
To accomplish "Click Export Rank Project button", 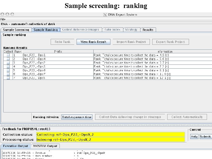I will coord(170,42).
